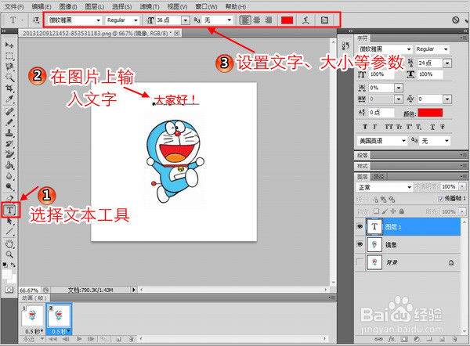470x346 pixels.
Task: Select the Clone Stamp tool
Action: 9,133
